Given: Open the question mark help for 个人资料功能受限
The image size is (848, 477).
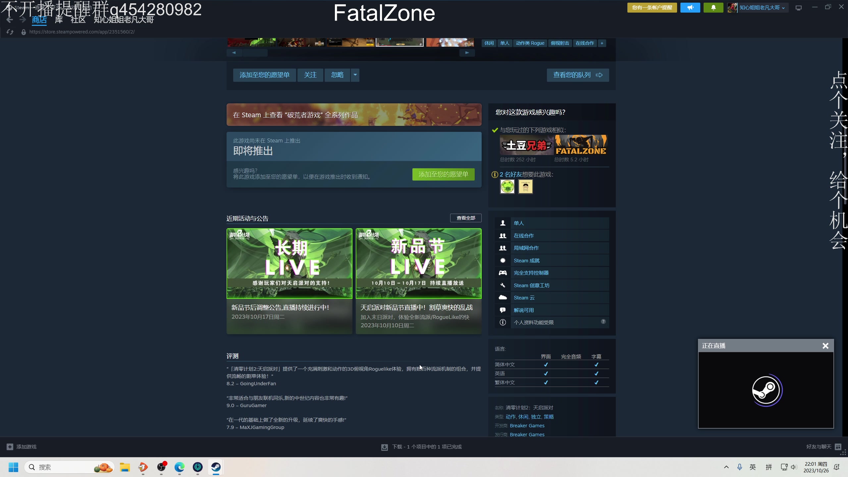Looking at the screenshot, I should tap(603, 322).
